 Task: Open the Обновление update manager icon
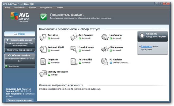click(105, 49)
